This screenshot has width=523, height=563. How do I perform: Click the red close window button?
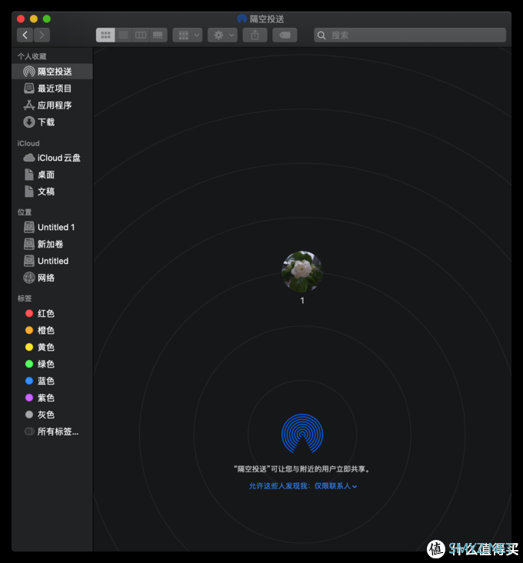pos(21,18)
